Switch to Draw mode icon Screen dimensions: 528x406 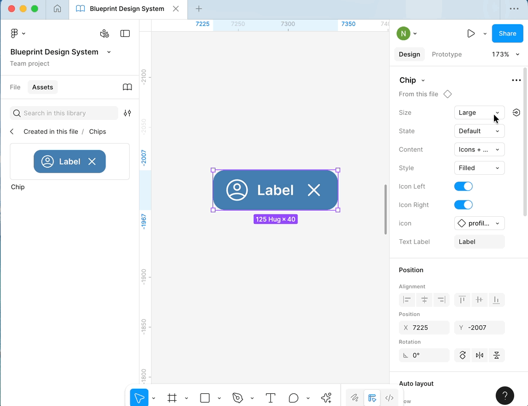354,398
